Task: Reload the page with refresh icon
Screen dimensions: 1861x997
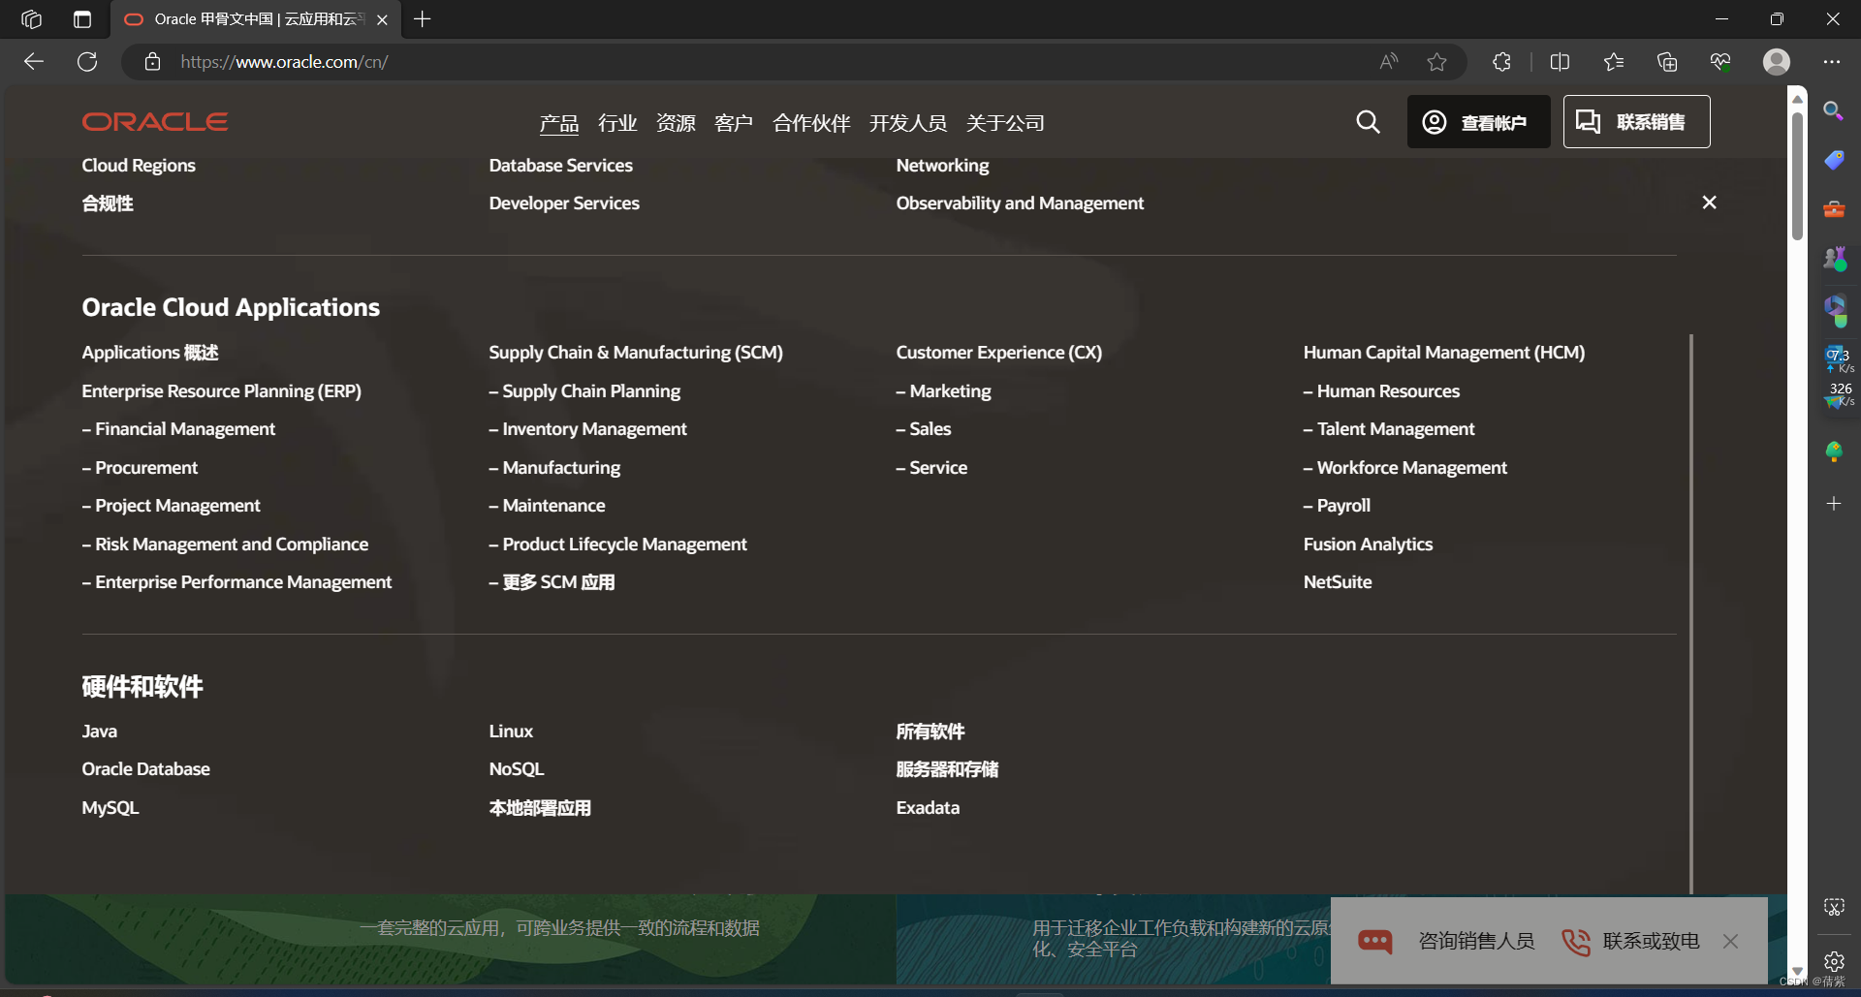Action: coord(87,62)
